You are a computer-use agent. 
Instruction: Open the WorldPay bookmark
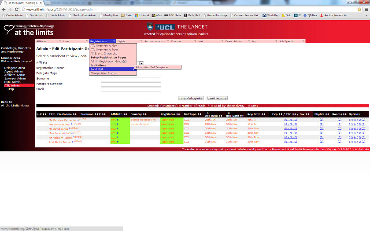(270, 15)
